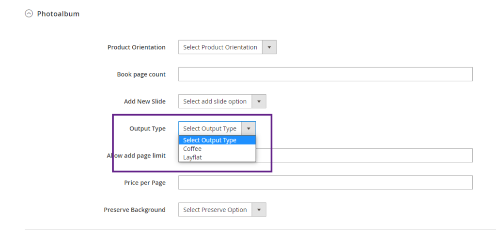Open the Select Product Orientation dropdown
The height and width of the screenshot is (230, 496).
click(220, 47)
